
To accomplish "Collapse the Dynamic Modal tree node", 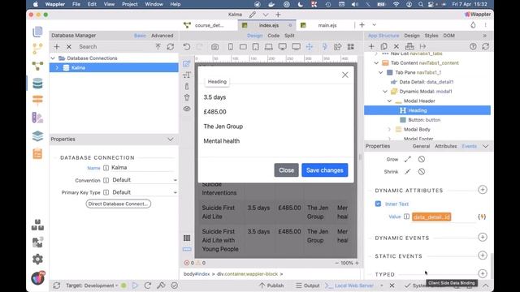I will 385,92.
